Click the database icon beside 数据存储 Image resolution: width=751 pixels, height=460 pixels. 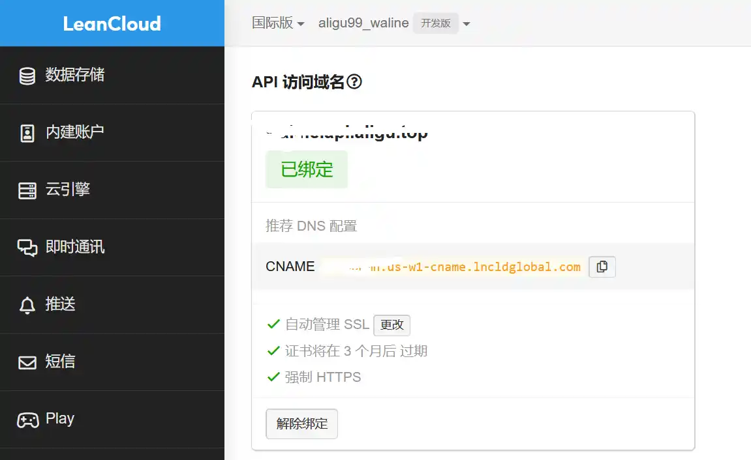tap(27, 76)
